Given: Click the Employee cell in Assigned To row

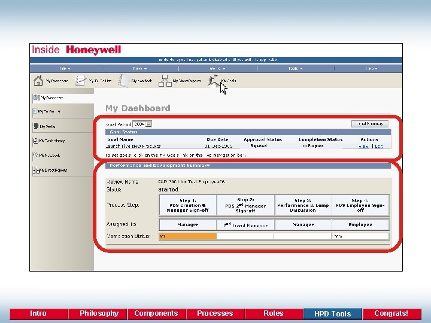Looking at the screenshot, I should 360,225.
